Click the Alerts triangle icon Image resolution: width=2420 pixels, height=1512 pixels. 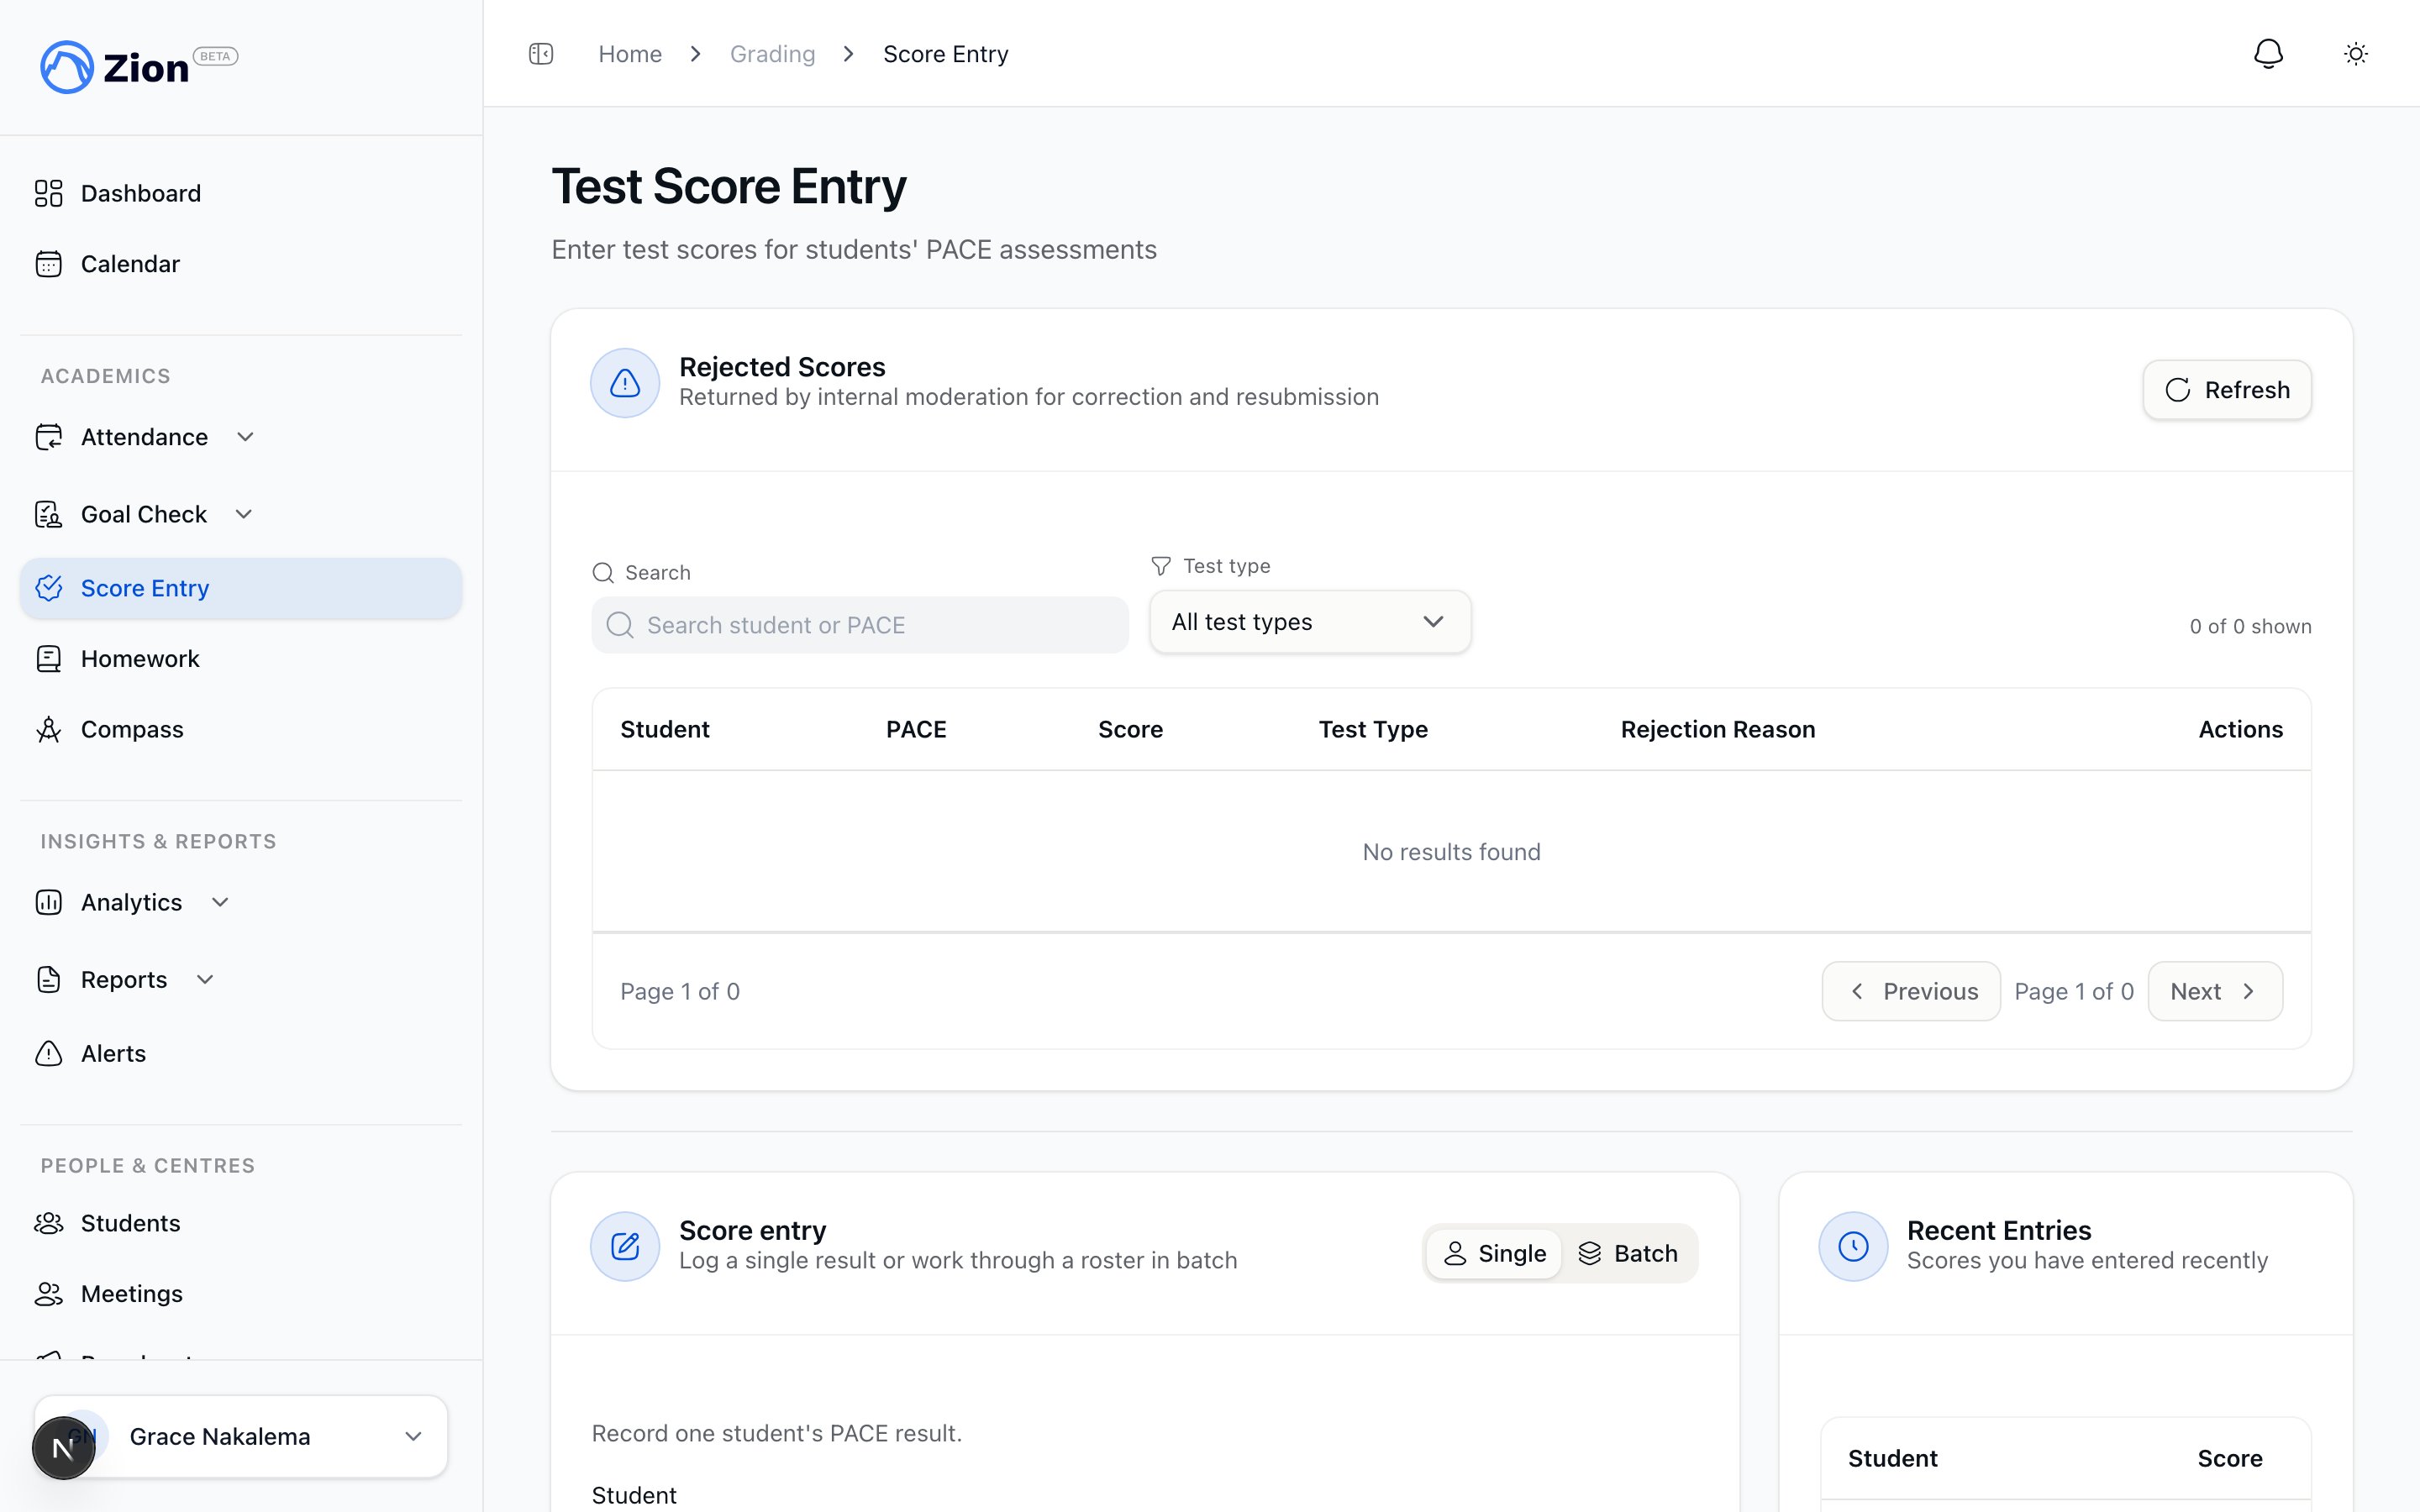tap(49, 1054)
